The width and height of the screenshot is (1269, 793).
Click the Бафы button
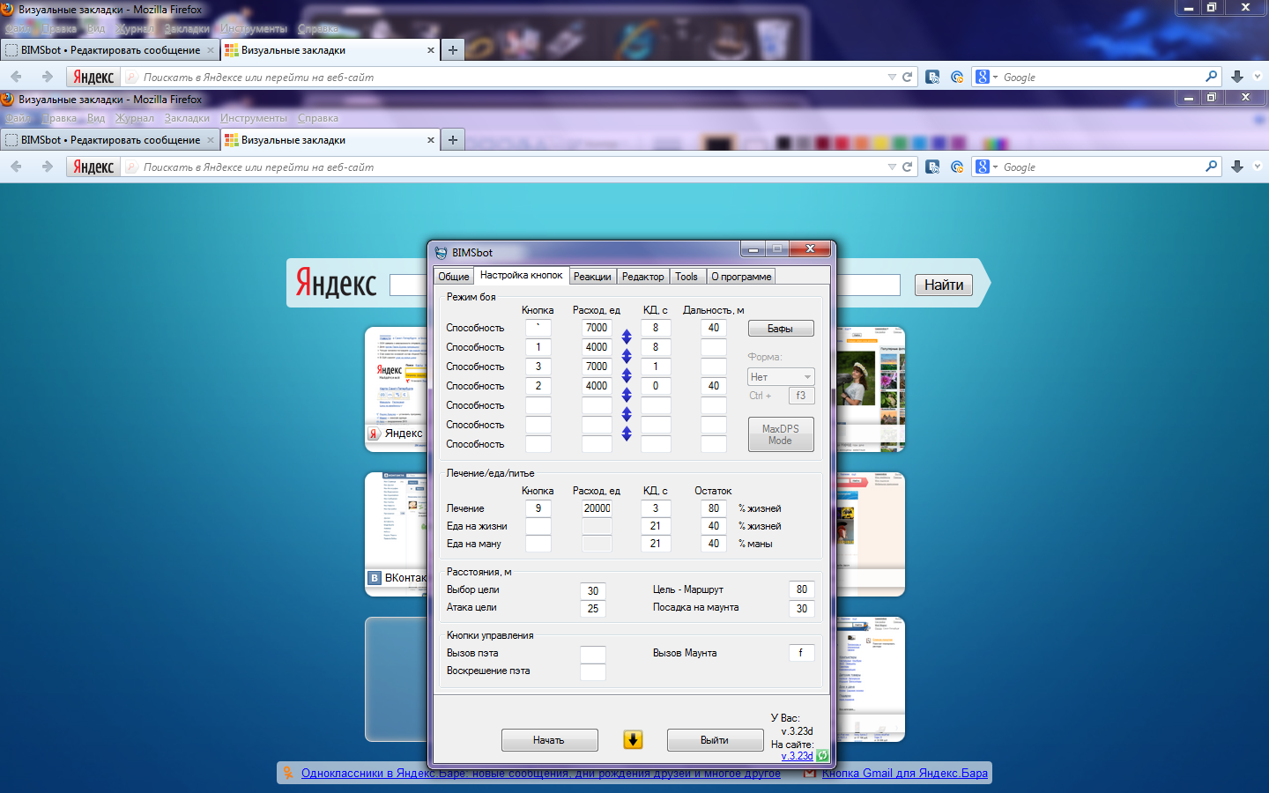click(x=780, y=329)
